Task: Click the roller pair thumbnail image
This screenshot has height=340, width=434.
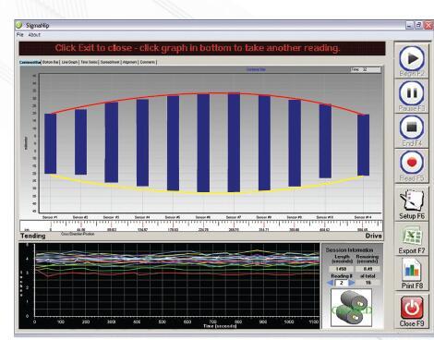Action: (351, 308)
